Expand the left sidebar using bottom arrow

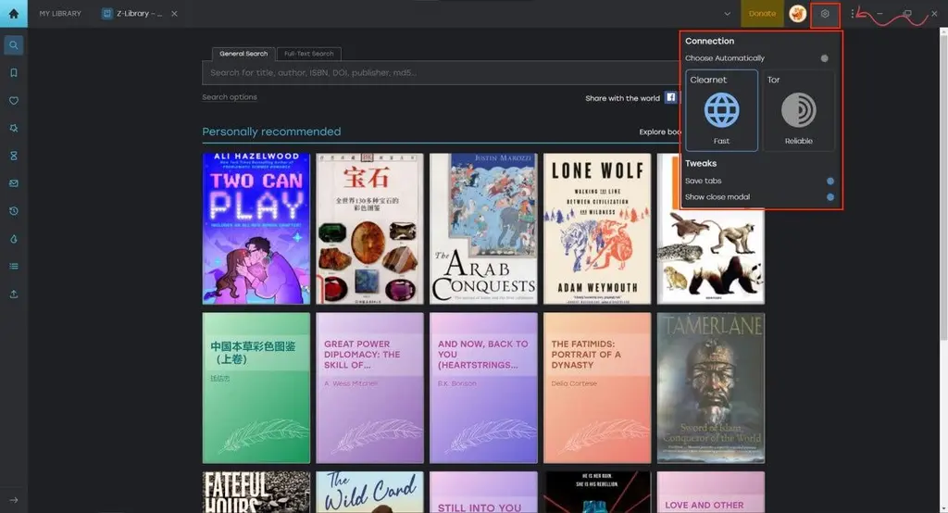click(x=13, y=500)
